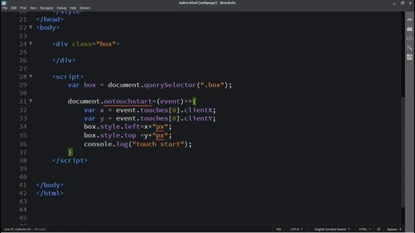The width and height of the screenshot is (415, 233).
Task: Click the highlighted closing brace on line 37
Action: click(70, 152)
